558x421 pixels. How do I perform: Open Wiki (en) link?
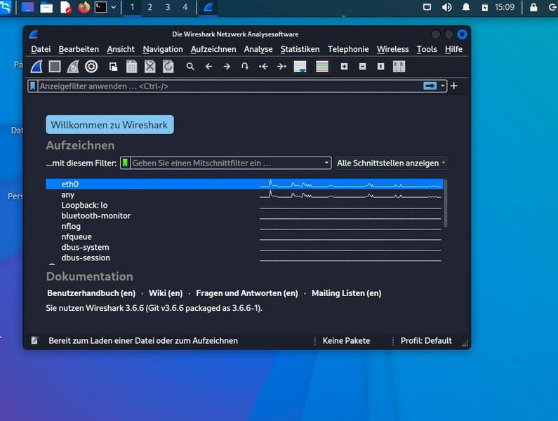166,293
